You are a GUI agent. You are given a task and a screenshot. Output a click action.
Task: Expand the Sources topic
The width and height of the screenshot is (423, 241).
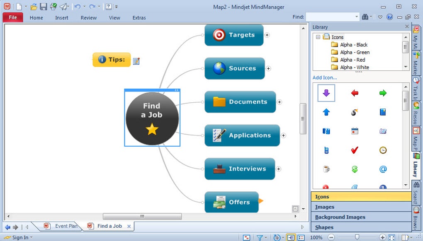268,68
